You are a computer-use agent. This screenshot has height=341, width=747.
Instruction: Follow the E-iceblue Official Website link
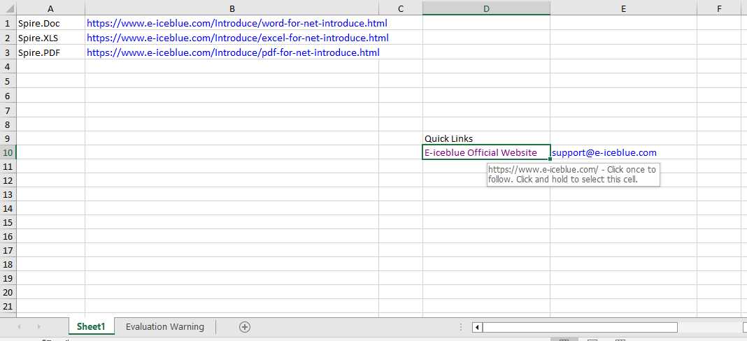click(x=481, y=153)
